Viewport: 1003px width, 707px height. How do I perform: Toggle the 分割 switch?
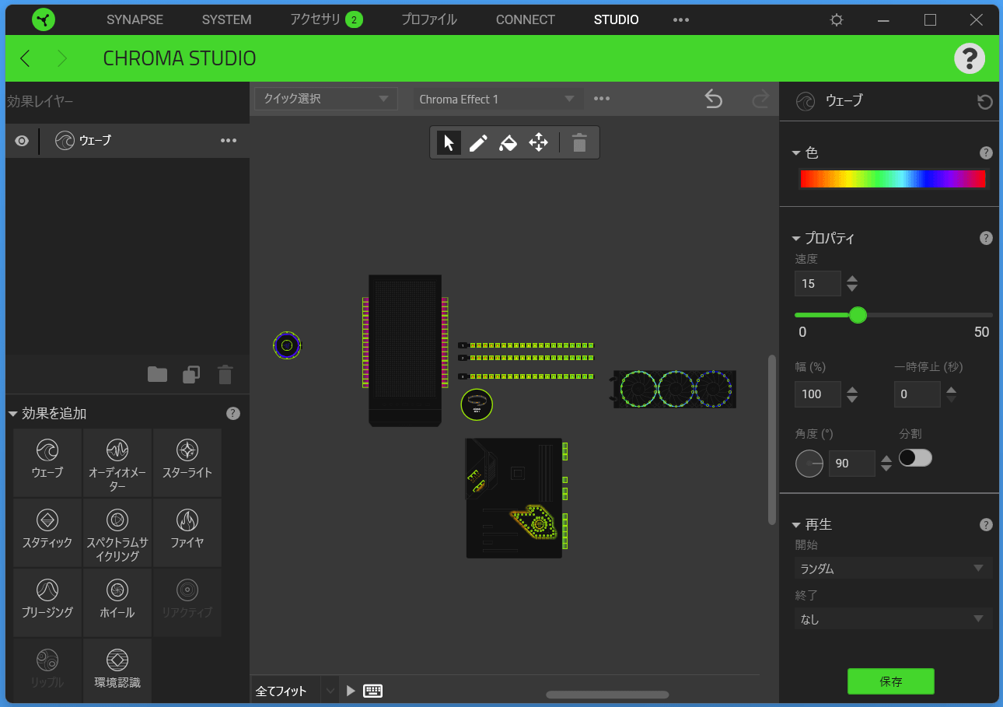(x=915, y=458)
